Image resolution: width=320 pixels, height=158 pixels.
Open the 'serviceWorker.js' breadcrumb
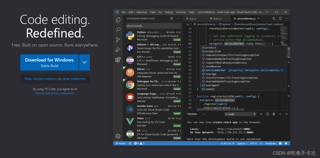204,24
